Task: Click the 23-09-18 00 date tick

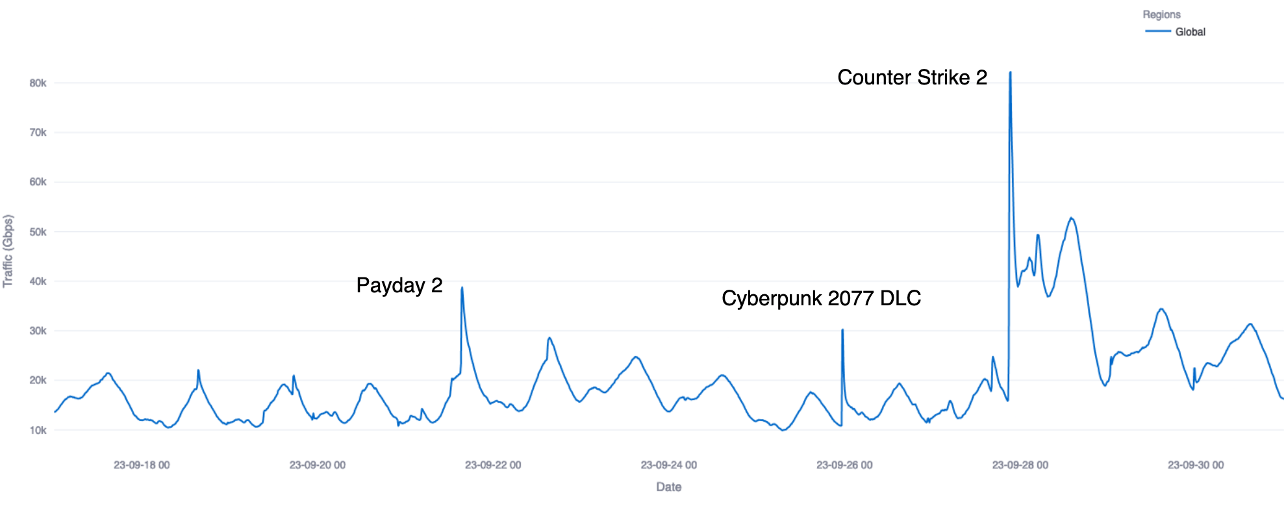Action: (142, 465)
